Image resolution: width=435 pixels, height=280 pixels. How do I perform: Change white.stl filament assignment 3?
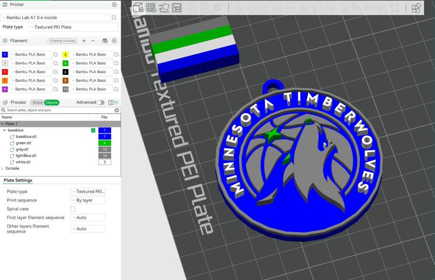104,162
